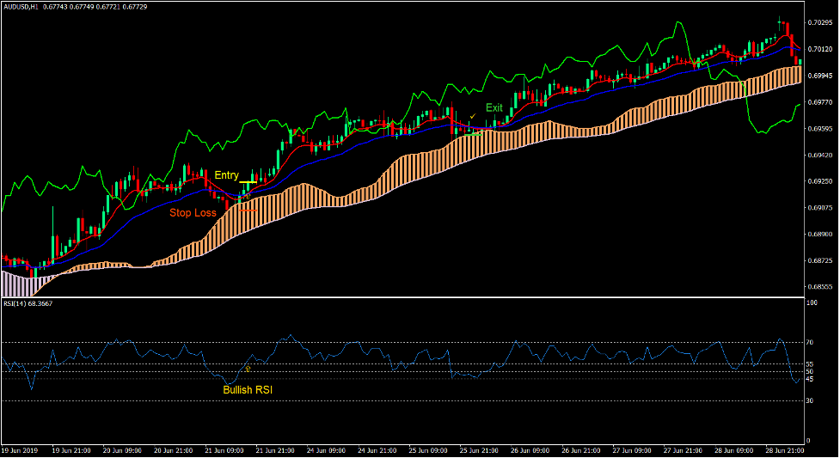The width and height of the screenshot is (840, 458).
Task: Click the 28 Jun 21:00 time label
Action: (784, 450)
